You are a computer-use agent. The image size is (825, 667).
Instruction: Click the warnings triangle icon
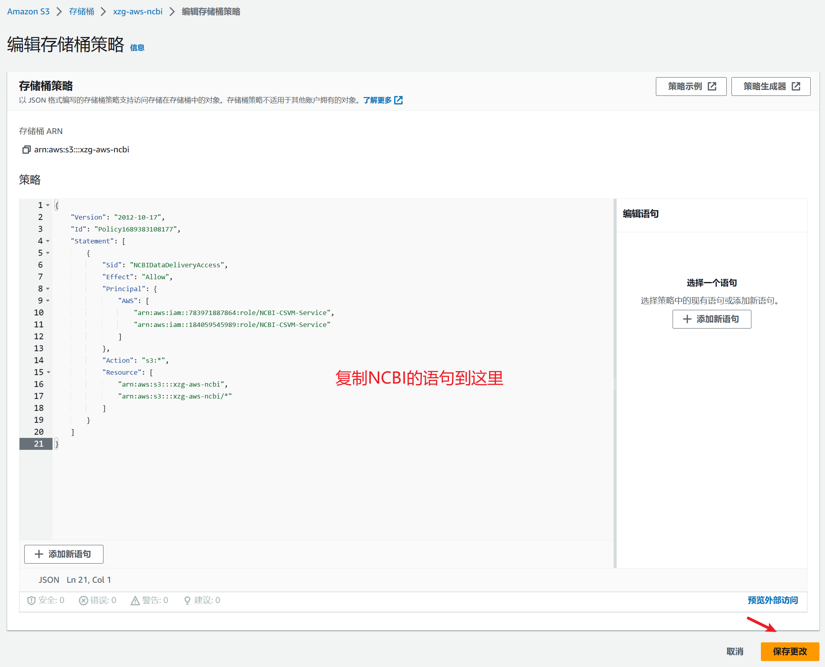click(135, 601)
